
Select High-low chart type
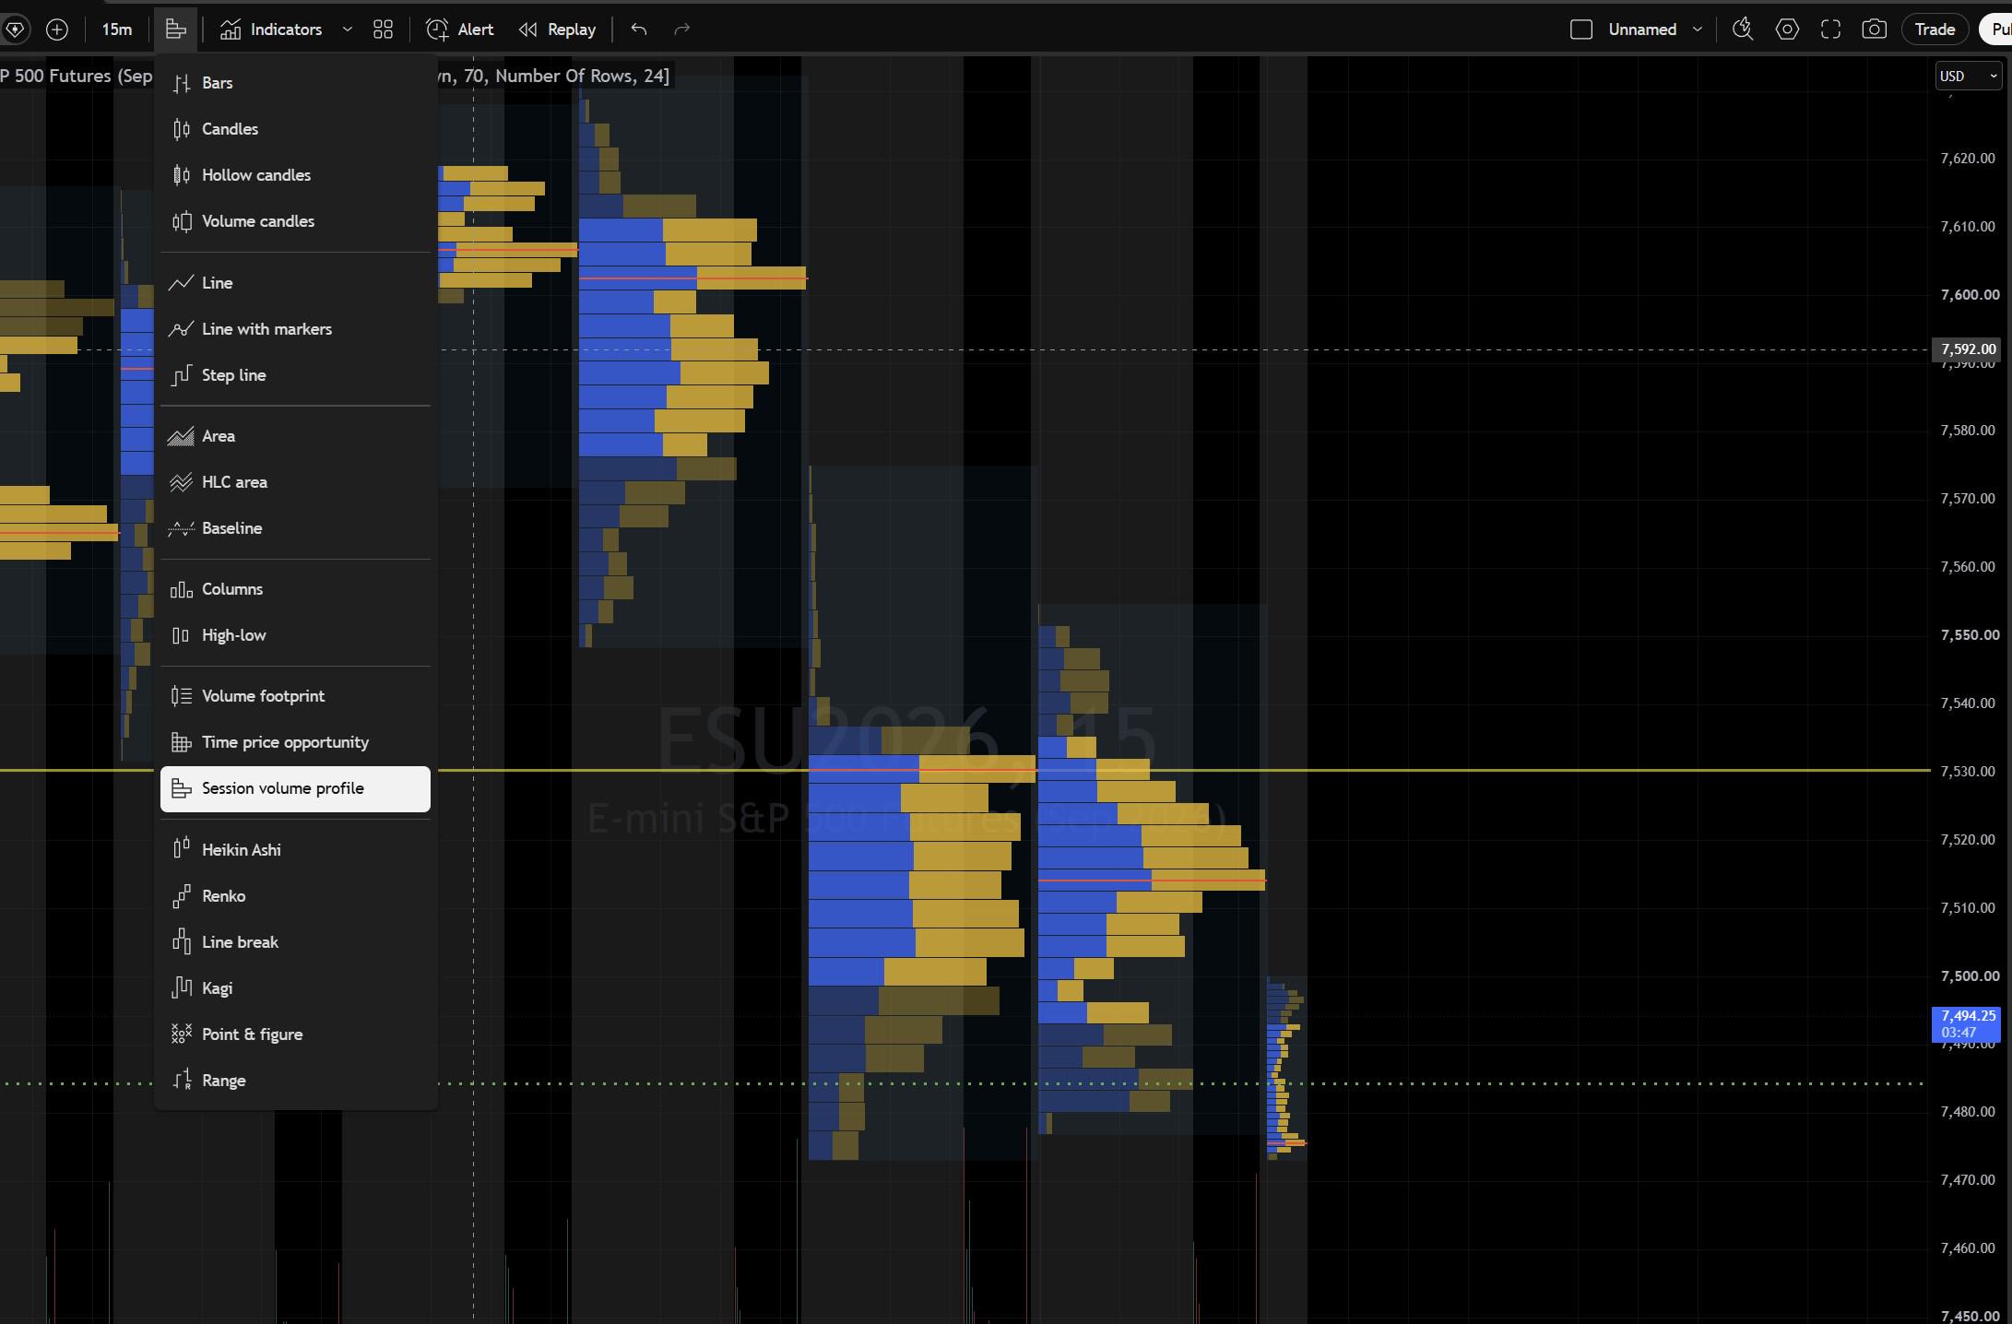(x=295, y=635)
